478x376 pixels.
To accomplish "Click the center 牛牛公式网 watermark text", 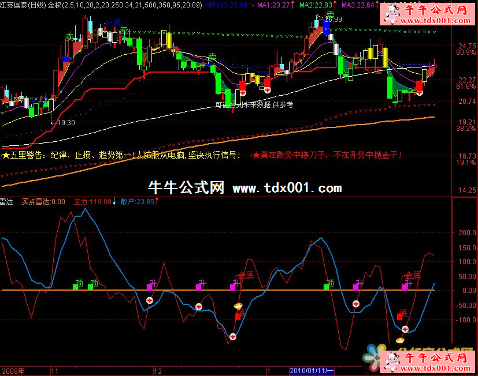I will [186, 188].
